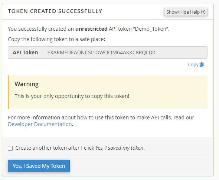The width and height of the screenshot is (219, 180).
Task: Click the Warning heading
Action: pos(27,84)
